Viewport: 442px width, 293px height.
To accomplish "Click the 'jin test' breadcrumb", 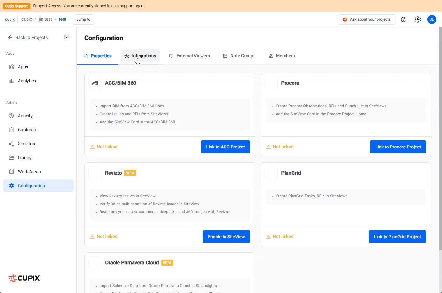I will [x=45, y=19].
